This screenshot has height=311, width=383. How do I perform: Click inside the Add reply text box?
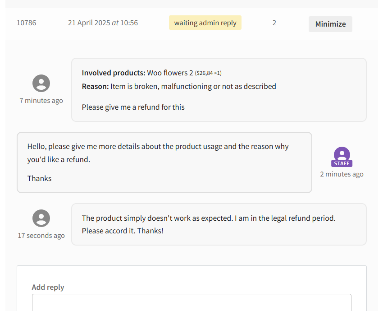[x=191, y=302]
